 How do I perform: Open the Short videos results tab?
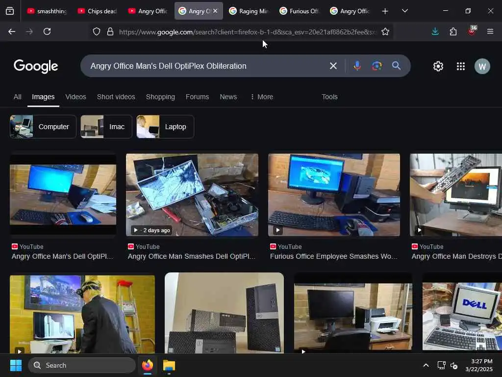pos(116,97)
